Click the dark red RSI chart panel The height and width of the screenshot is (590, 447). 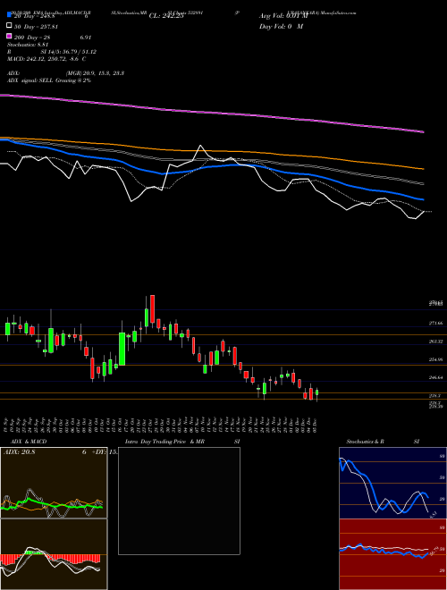coord(392,554)
